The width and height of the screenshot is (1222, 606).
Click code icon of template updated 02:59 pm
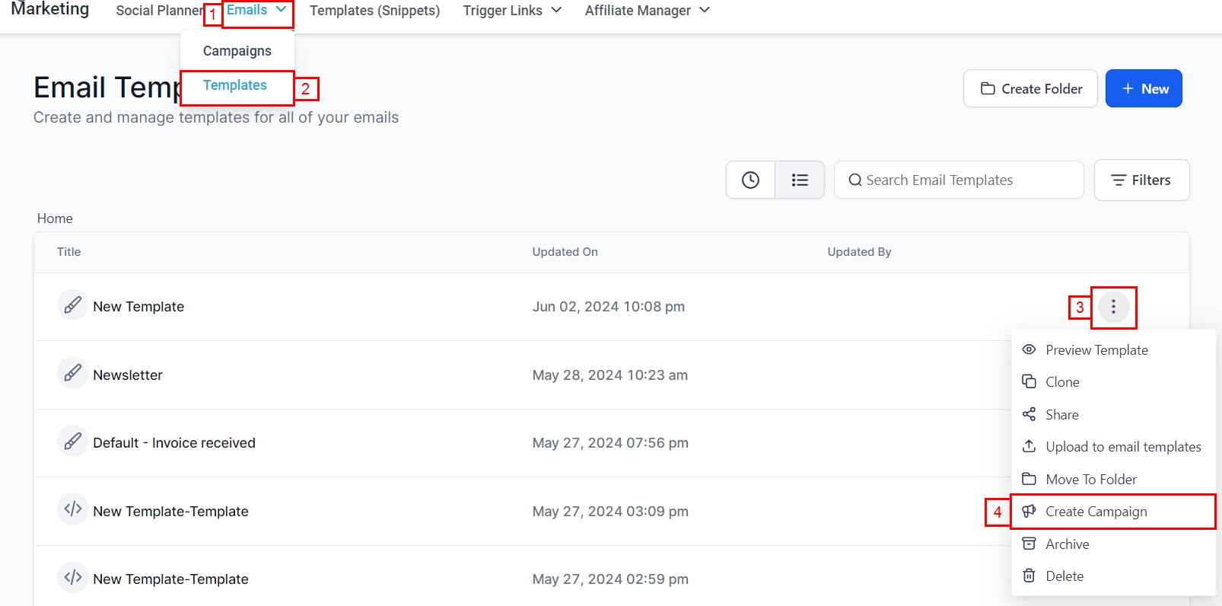(x=72, y=578)
